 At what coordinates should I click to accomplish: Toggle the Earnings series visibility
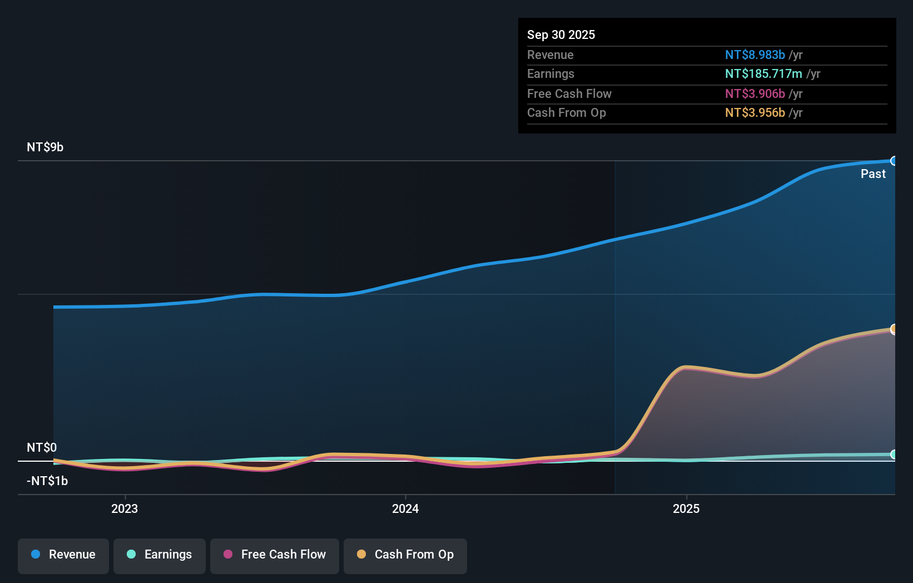(159, 555)
